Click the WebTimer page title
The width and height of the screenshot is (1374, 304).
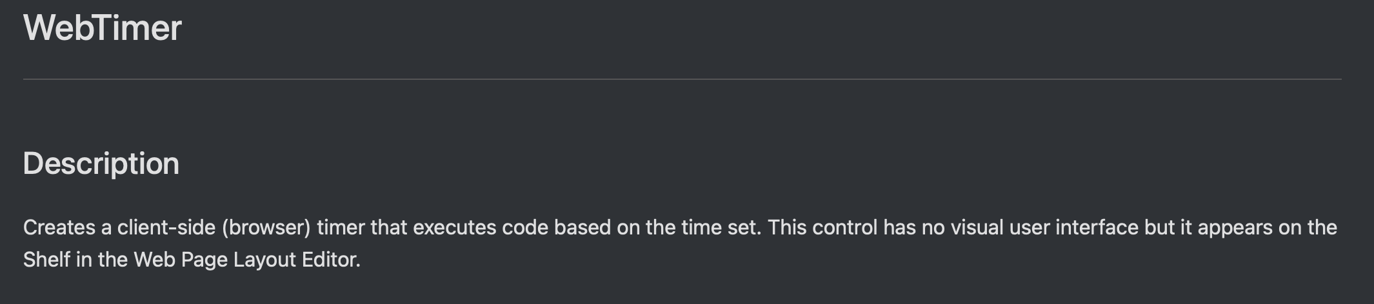(103, 28)
